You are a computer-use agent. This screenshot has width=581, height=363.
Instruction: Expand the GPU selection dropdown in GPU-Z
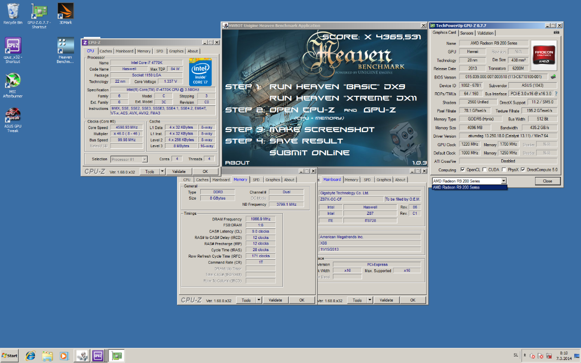[503, 181]
